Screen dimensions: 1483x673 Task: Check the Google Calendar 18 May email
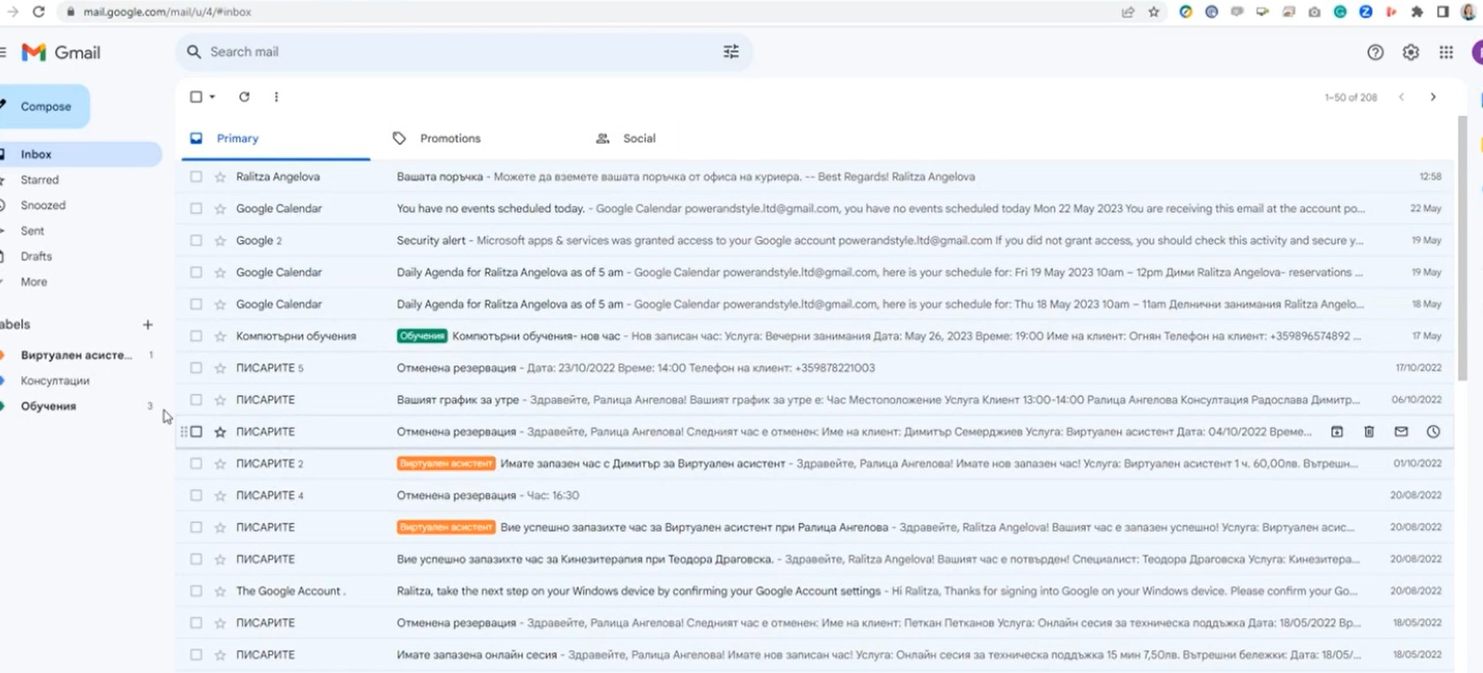tap(196, 304)
